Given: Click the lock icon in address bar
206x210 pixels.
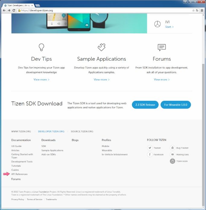Looking at the screenshot, I should [x=19, y=10].
